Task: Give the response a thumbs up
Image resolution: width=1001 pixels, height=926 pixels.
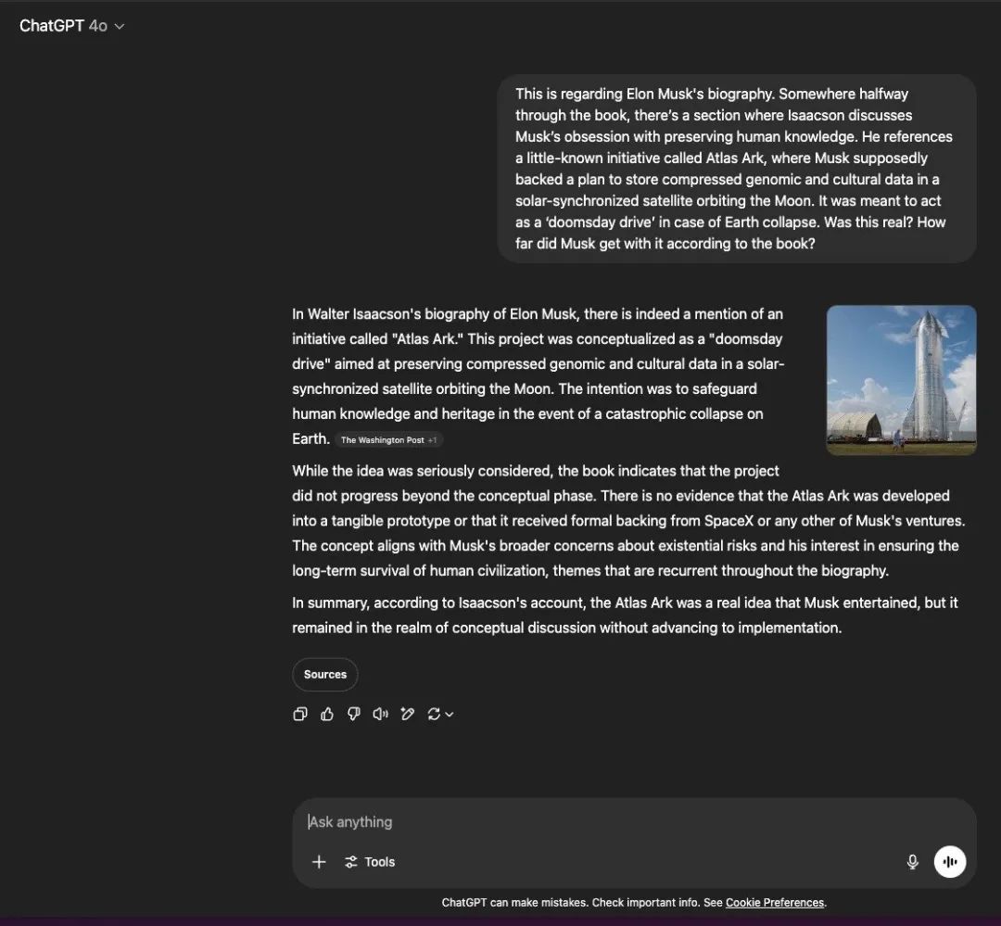Action: tap(327, 714)
